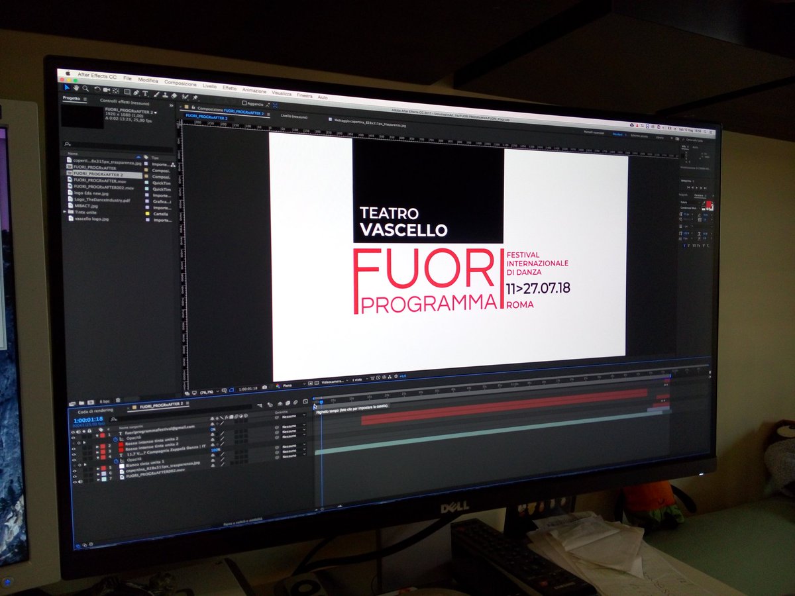This screenshot has height=596, width=795.
Task: Click the snapshot camera icon under viewer
Action: click(264, 387)
